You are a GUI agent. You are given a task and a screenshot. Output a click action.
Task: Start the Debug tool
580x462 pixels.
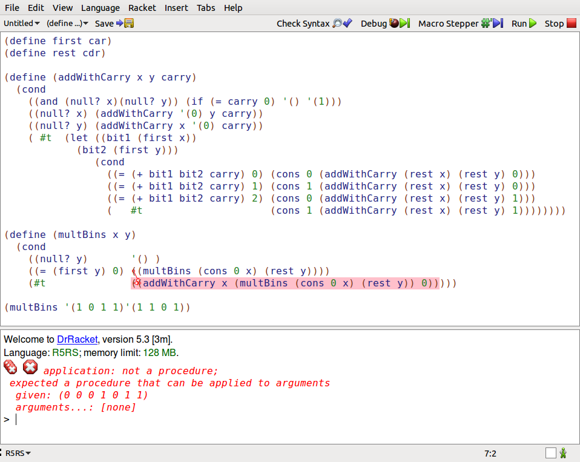coord(384,24)
